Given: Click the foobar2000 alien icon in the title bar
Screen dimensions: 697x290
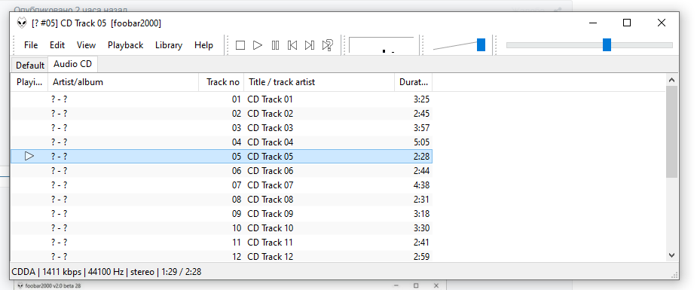Looking at the screenshot, I should (x=22, y=23).
